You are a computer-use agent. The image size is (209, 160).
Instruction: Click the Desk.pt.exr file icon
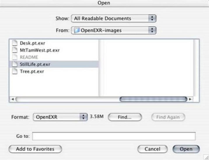click(15, 43)
